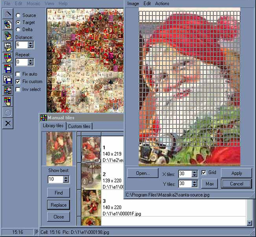The image size is (256, 237).
Task: Increase Show best with up arrow
Action: [66, 178]
